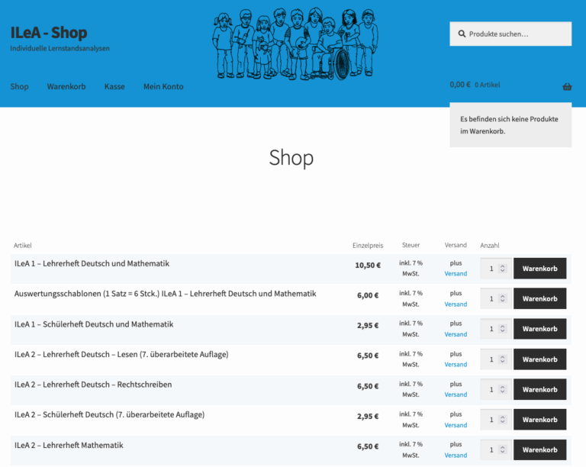Click the children illustration header image
This screenshot has width=586, height=467.
[295, 43]
